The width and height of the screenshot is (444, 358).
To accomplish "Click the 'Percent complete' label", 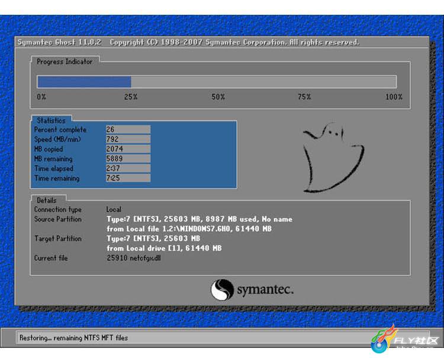I will (60, 130).
